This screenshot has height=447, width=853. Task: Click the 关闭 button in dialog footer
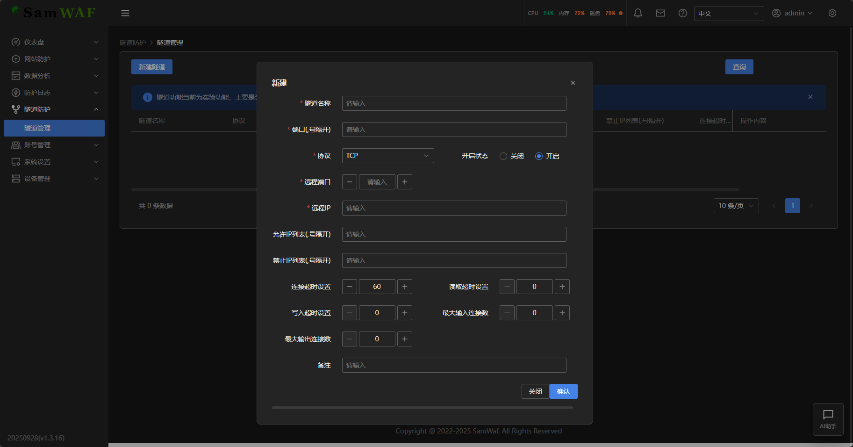coord(535,391)
